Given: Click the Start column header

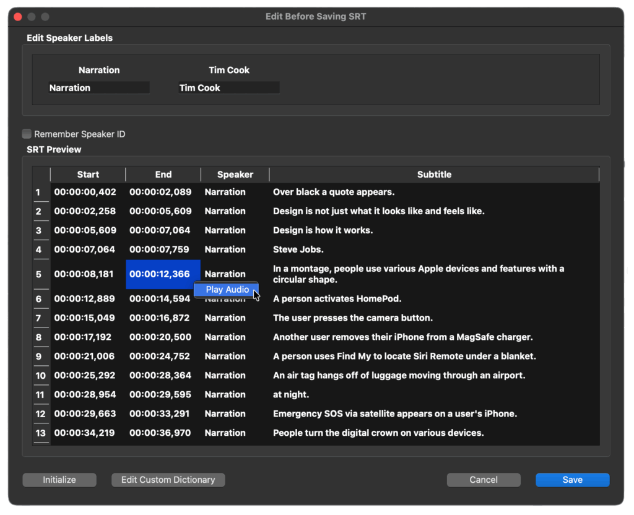Looking at the screenshot, I should [88, 175].
